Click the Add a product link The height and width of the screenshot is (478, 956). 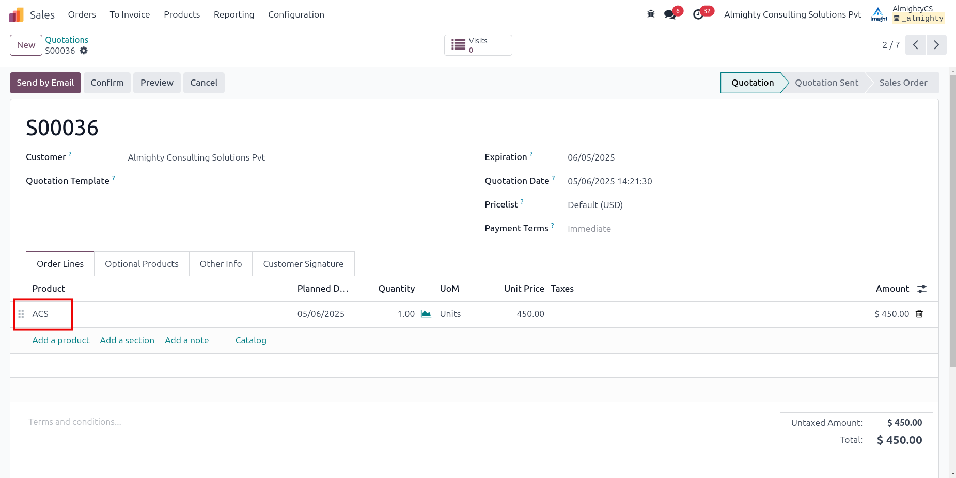61,340
